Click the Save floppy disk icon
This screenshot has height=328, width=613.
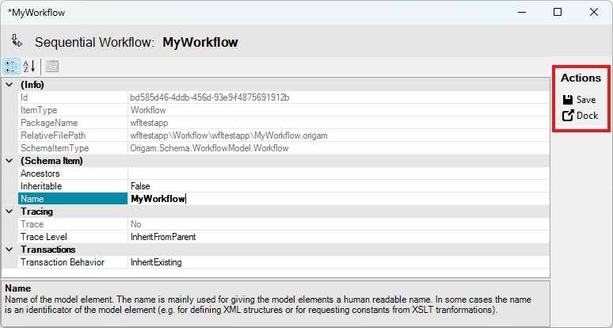(567, 100)
